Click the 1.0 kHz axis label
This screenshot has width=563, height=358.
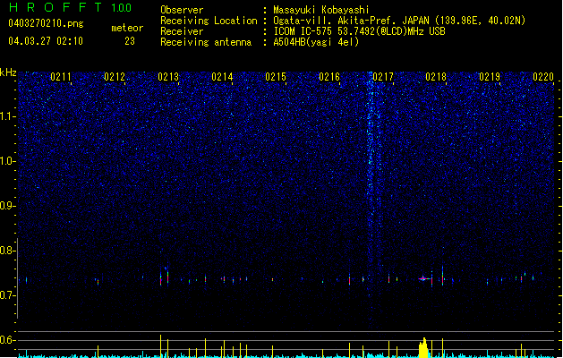[x=8, y=161]
